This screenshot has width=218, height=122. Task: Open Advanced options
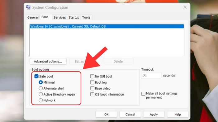click(48, 61)
